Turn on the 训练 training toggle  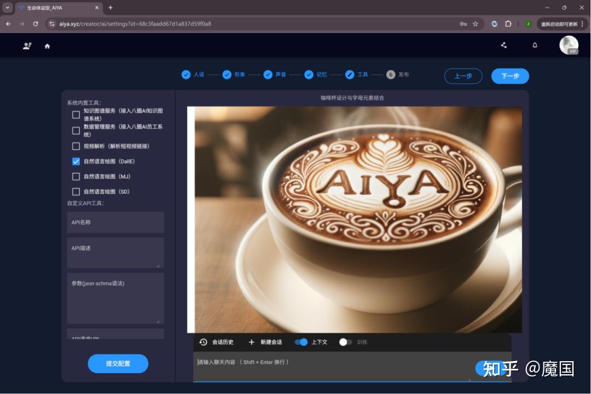point(346,342)
